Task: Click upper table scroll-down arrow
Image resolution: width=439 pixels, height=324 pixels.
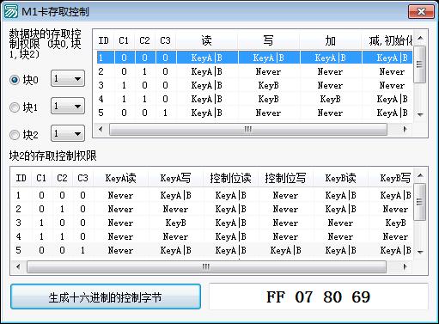Action: pos(420,114)
